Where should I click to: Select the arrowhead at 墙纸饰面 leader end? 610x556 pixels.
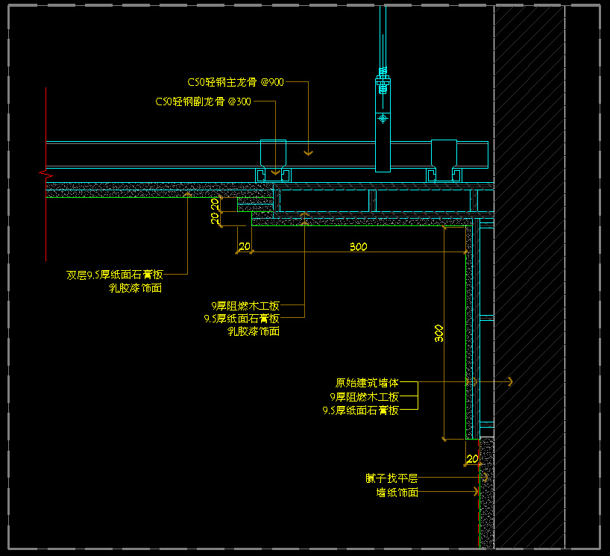[475, 492]
